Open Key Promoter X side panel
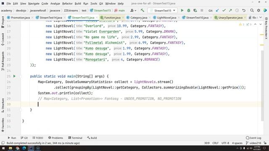This screenshot has width=269, height=151. 266,28
